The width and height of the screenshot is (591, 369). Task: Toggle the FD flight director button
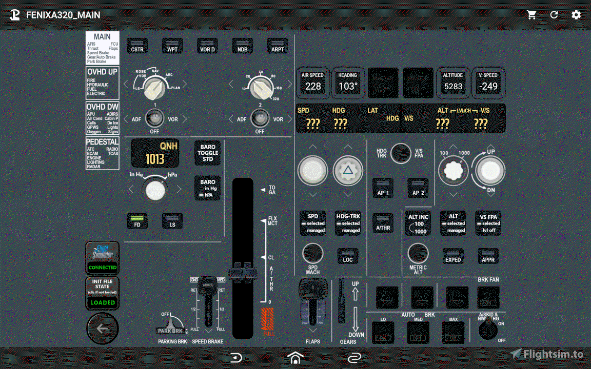(x=137, y=221)
